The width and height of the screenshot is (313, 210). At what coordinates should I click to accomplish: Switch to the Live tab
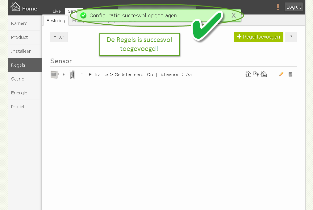pos(57,11)
